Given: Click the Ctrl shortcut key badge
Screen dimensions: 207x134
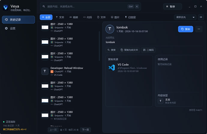Looking at the screenshot, I should coord(130,7).
